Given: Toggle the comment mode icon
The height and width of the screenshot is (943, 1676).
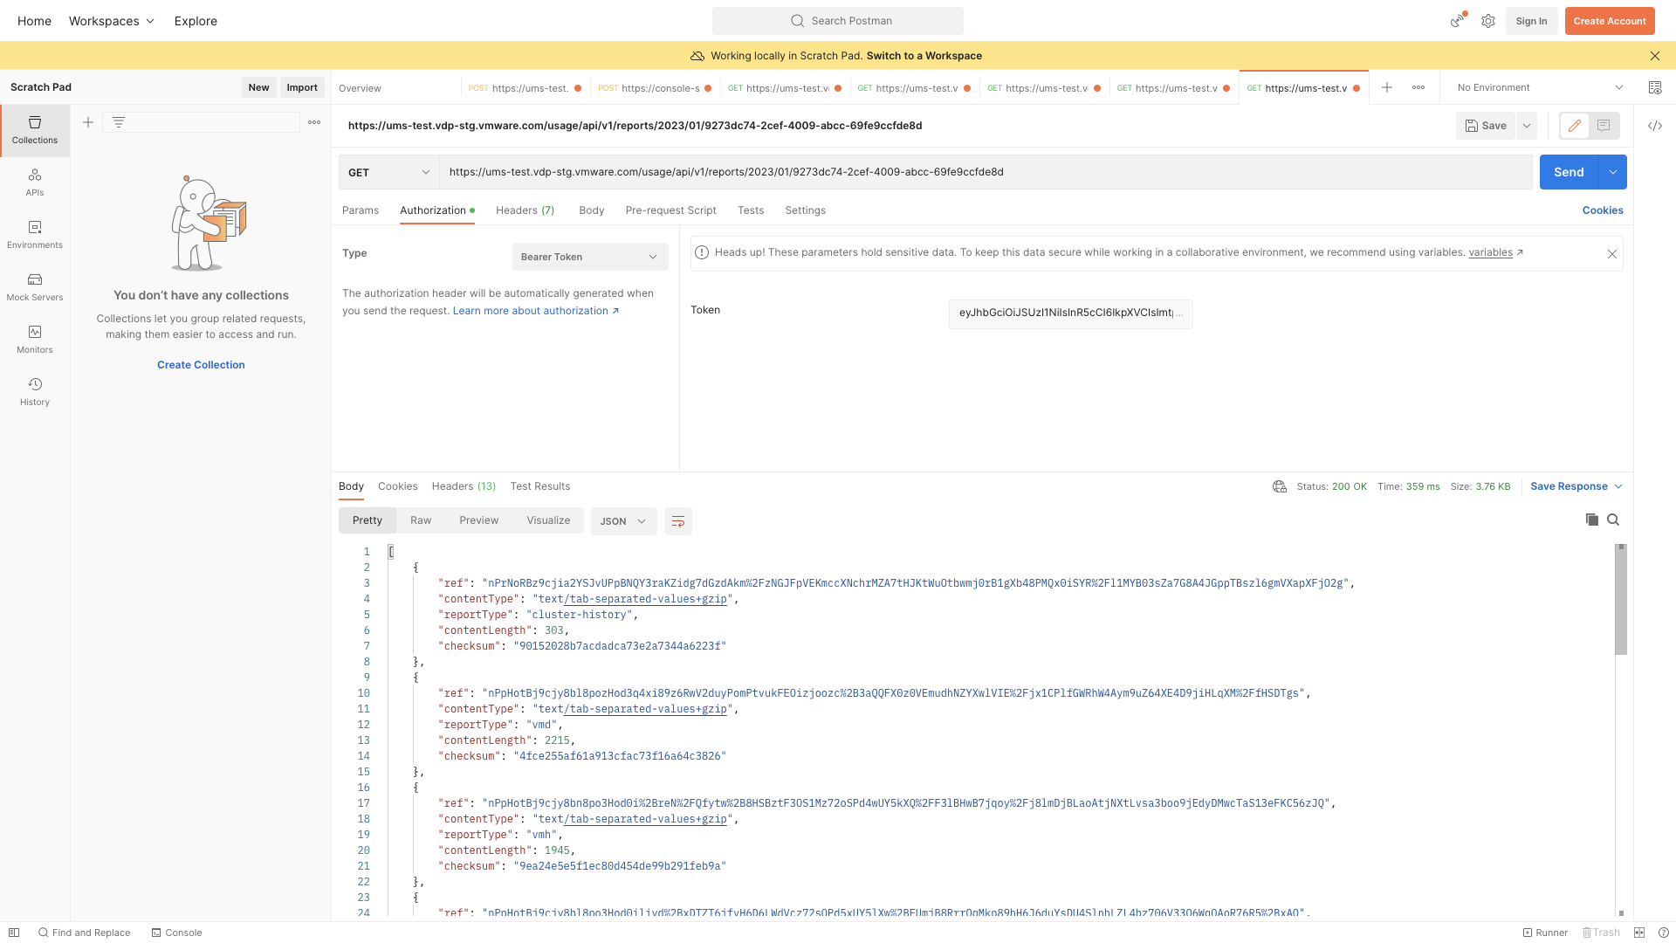Looking at the screenshot, I should [1604, 126].
